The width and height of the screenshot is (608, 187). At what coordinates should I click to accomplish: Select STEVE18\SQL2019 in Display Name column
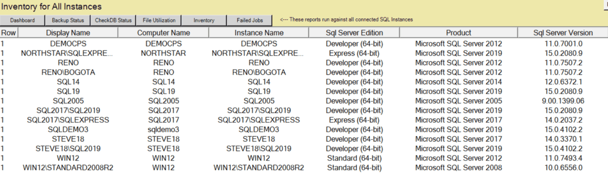pyautogui.click(x=67, y=148)
